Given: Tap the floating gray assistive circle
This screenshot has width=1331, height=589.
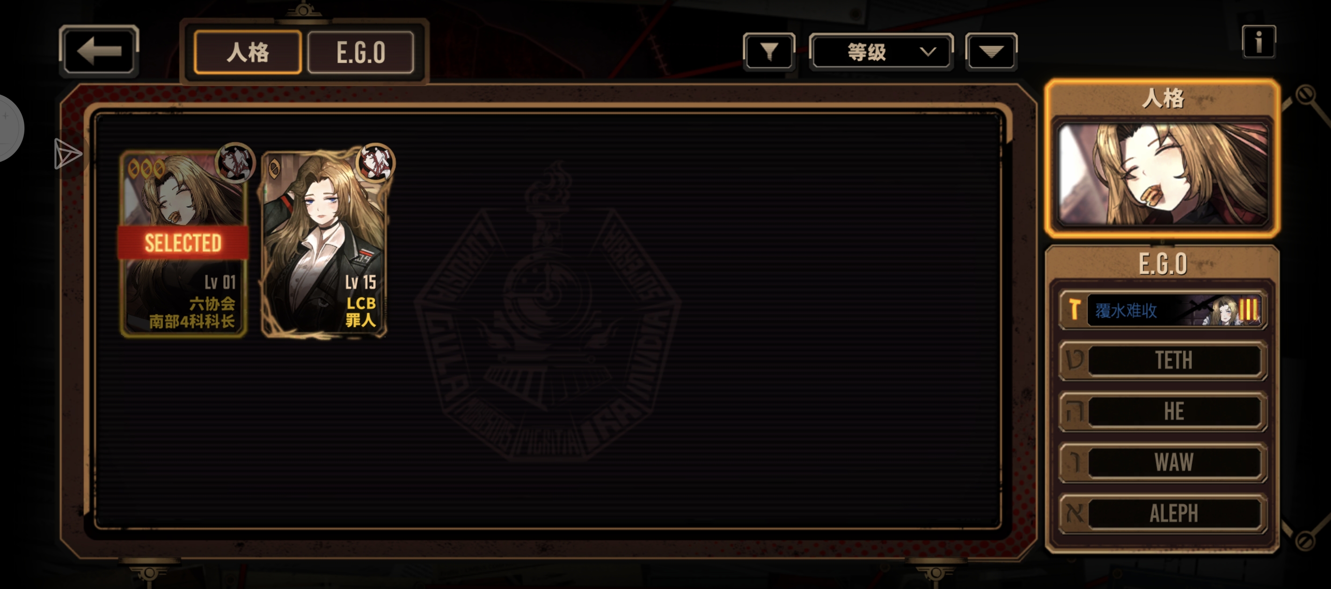Looking at the screenshot, I should click(x=8, y=128).
